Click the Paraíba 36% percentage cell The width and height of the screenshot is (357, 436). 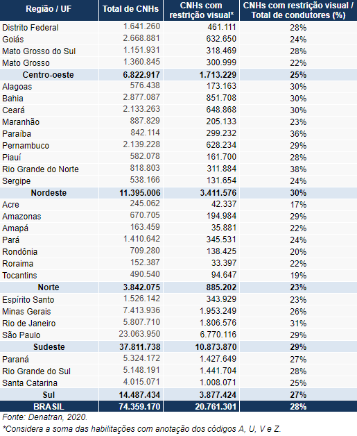point(298,134)
